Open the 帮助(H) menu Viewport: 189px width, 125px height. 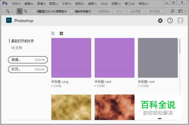[x=143, y=4]
